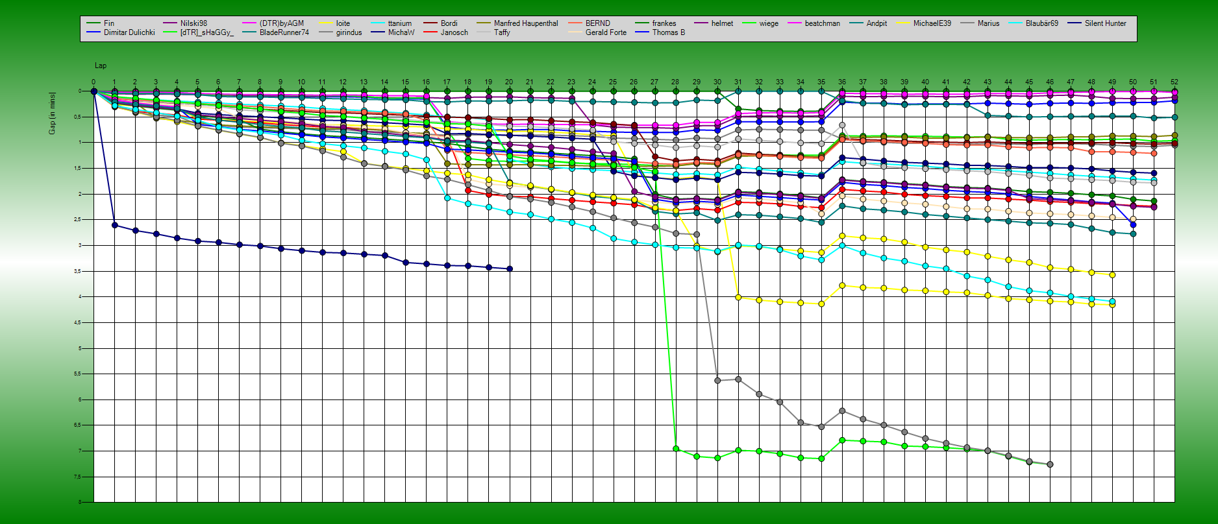Image resolution: width=1218 pixels, height=524 pixels.
Task: Click Silent Hunter's last point at lap 20
Action: [510, 268]
